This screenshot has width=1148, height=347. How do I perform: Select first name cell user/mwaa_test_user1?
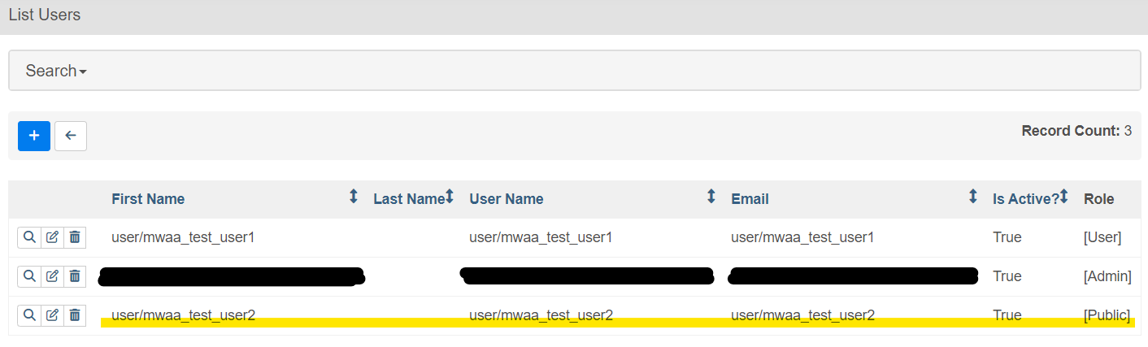[x=183, y=238]
